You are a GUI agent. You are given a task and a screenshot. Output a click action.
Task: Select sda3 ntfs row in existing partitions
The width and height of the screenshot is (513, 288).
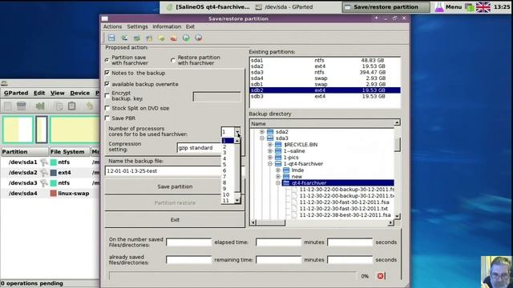(x=325, y=72)
